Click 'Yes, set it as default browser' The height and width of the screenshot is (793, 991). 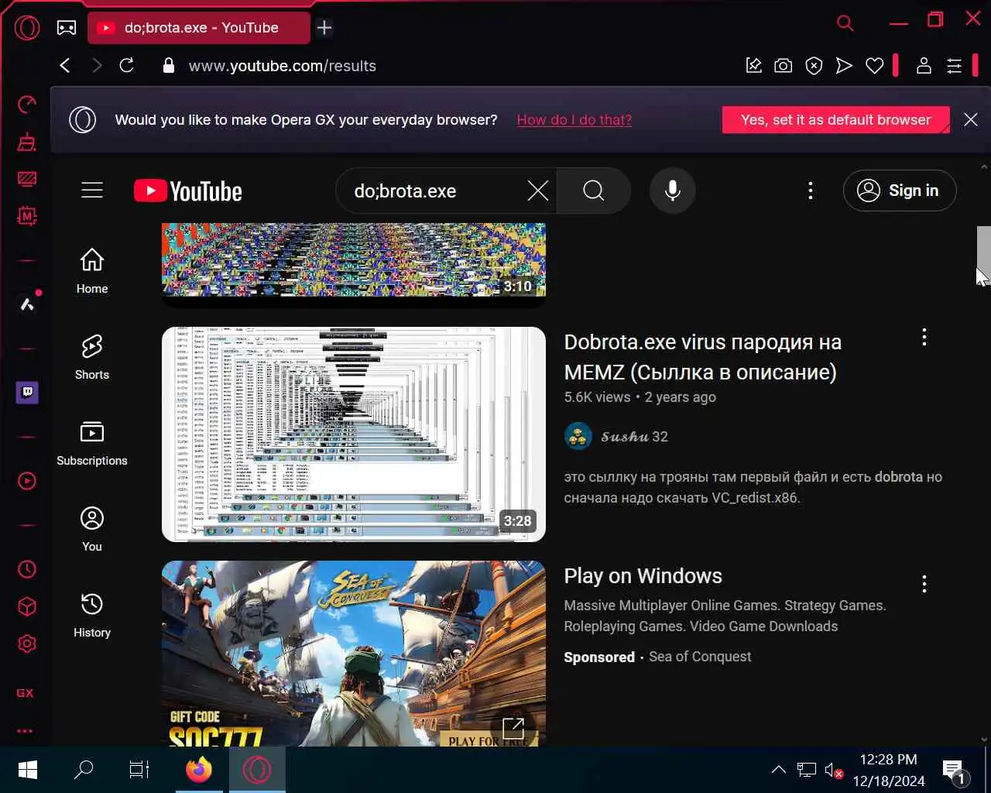(x=835, y=120)
